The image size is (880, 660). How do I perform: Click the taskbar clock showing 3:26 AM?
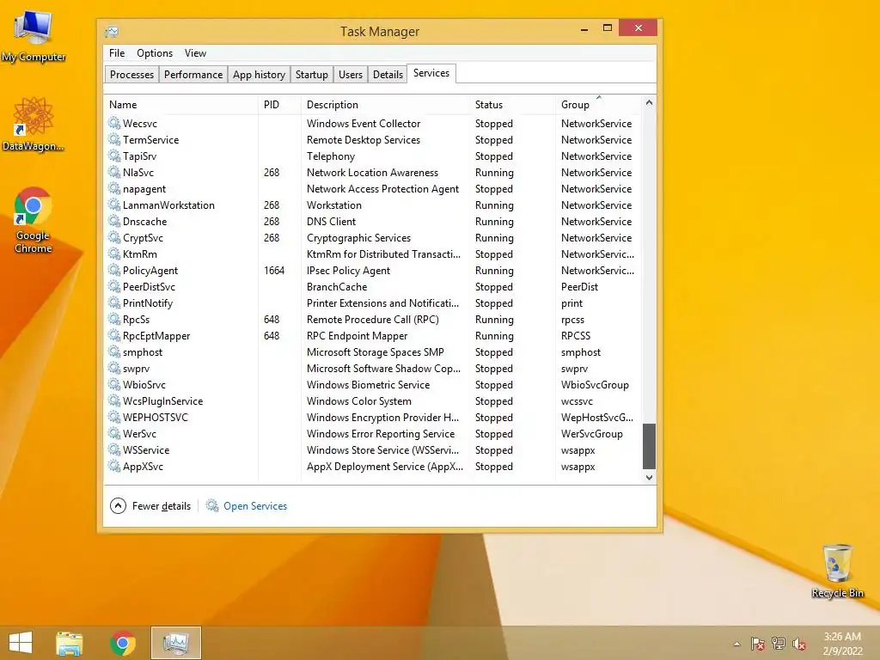[x=842, y=643]
